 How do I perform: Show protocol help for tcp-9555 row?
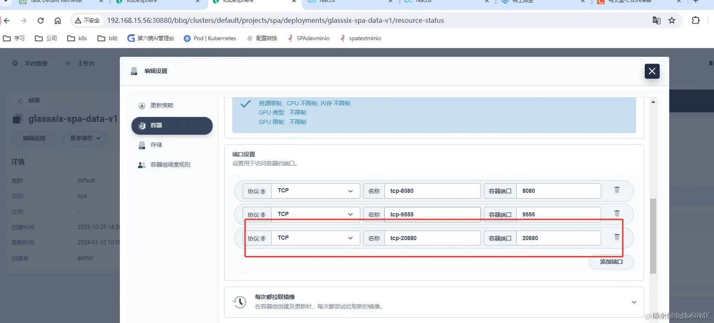point(263,215)
